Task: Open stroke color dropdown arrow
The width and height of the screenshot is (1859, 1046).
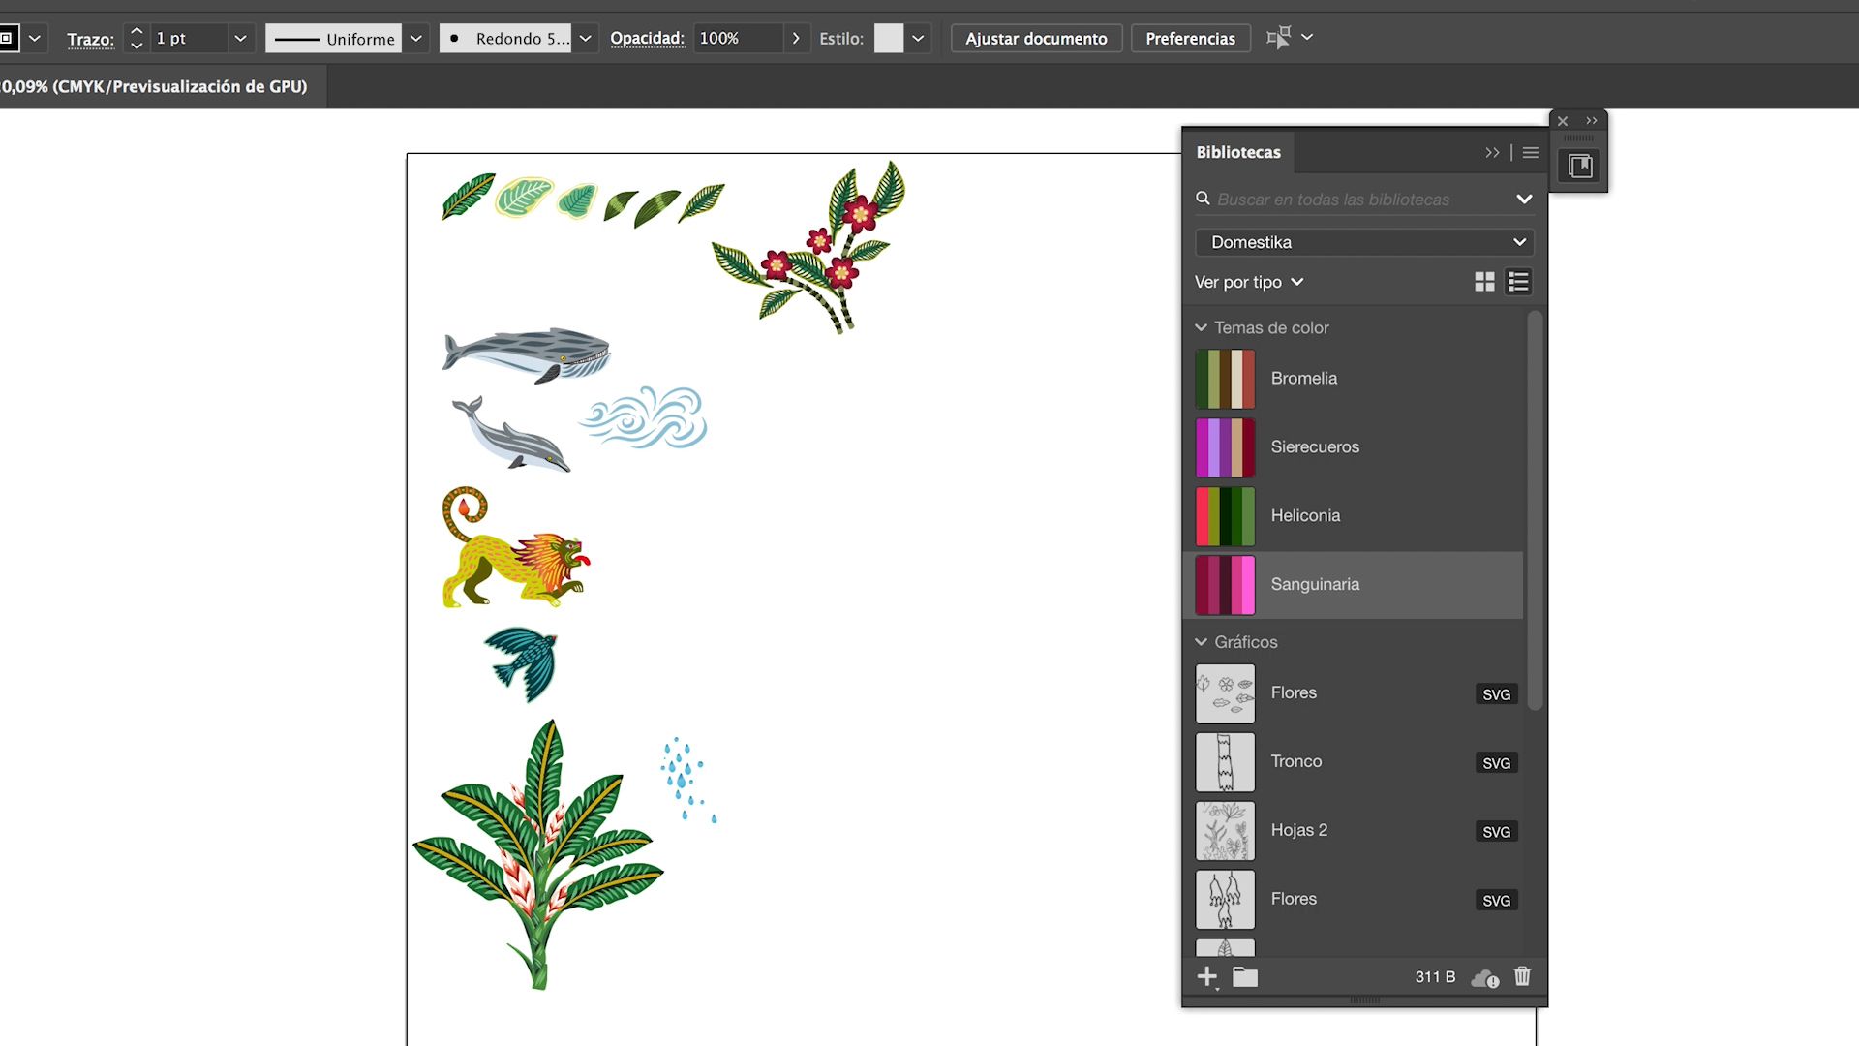Action: (x=35, y=38)
